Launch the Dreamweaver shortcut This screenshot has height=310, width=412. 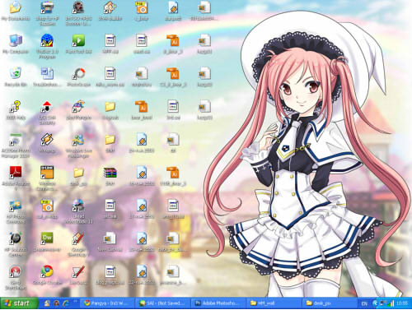point(47,238)
